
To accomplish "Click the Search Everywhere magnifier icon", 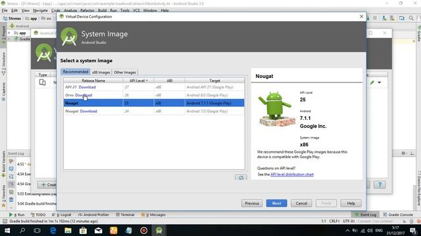I will pos(411,18).
